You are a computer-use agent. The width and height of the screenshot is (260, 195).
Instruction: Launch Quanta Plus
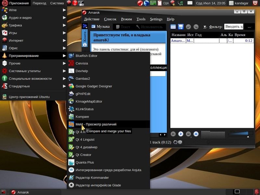tap(109, 162)
